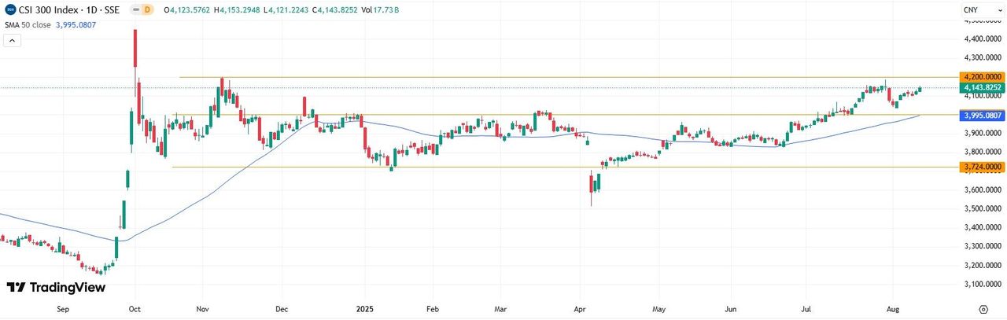Click the orange 3,724.0000 price axis label
This screenshot has width=1007, height=320.
click(982, 167)
